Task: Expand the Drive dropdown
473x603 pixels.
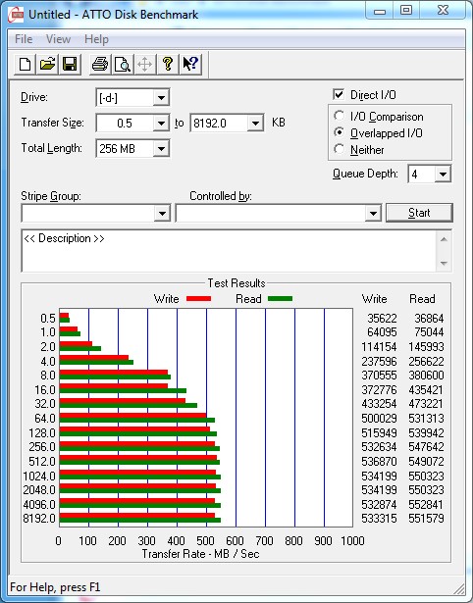Action: click(x=161, y=98)
